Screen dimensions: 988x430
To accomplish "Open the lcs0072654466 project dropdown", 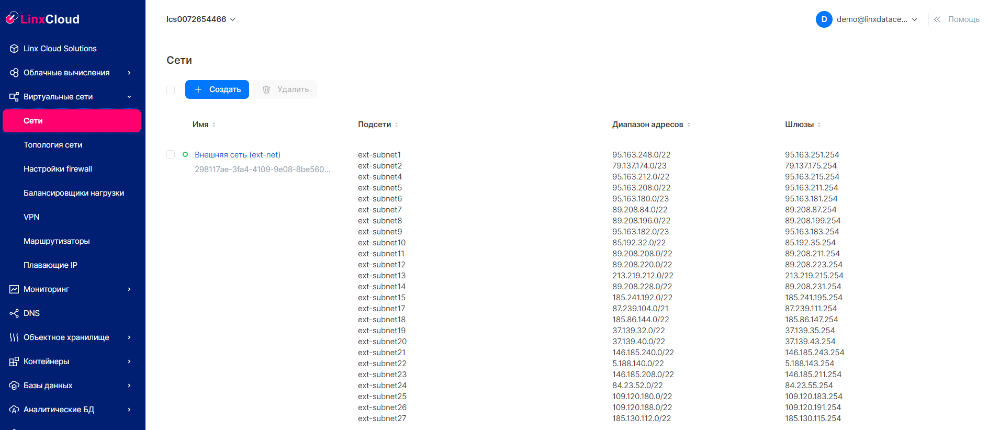I will click(201, 19).
